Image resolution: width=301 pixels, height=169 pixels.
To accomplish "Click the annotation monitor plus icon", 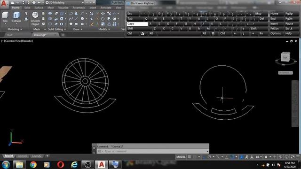I will [x=275, y=157].
